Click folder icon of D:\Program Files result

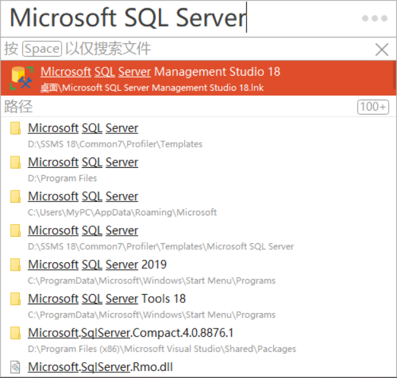pos(16,163)
